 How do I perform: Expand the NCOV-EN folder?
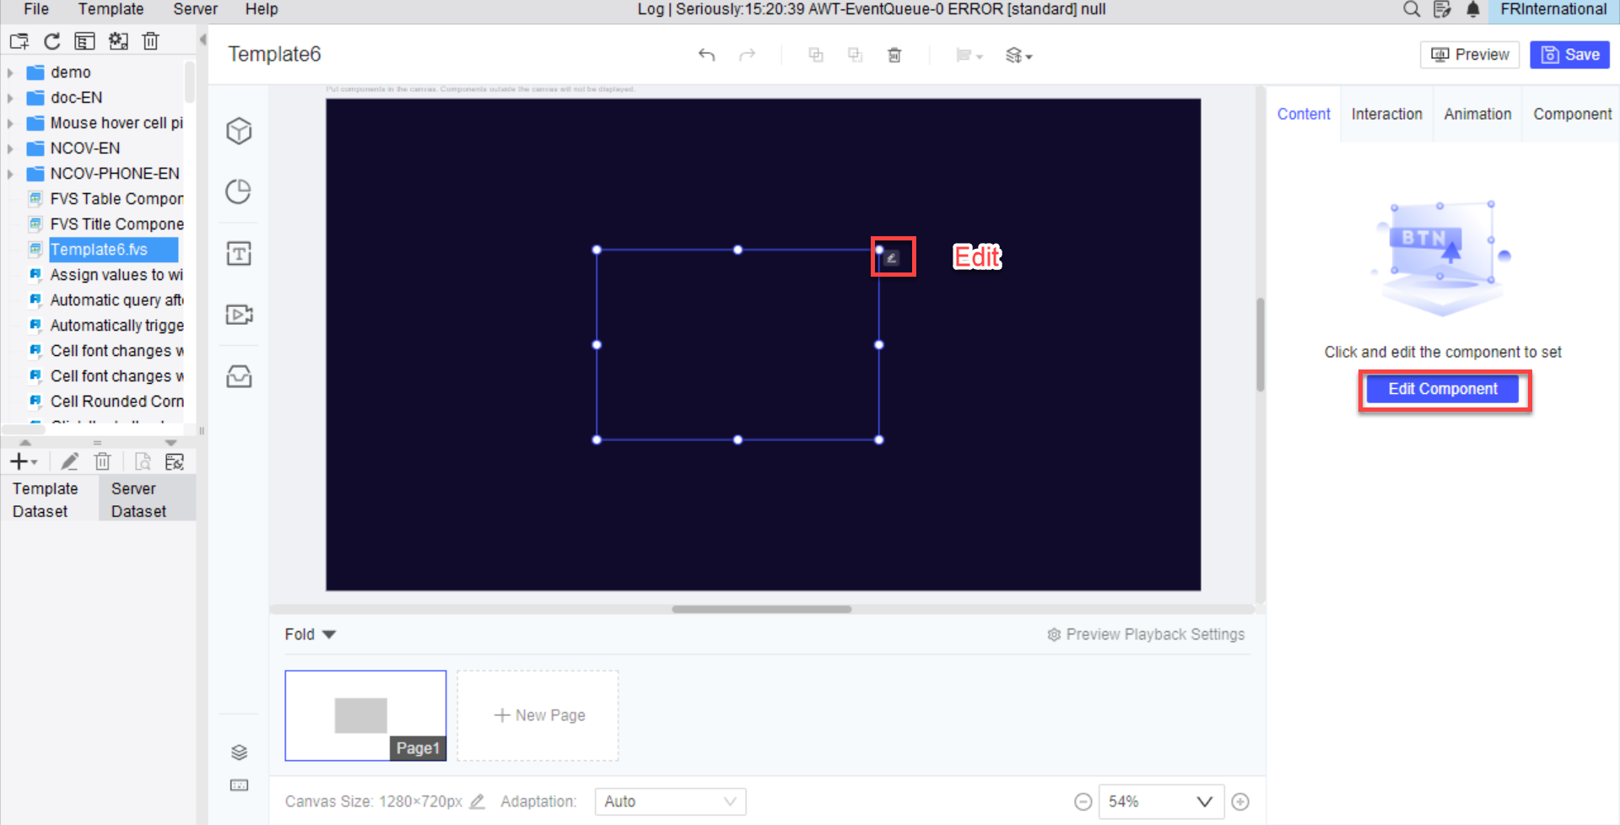click(x=10, y=148)
